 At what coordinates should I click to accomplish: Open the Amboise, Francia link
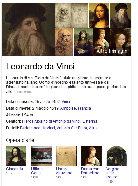click(x=76, y=108)
